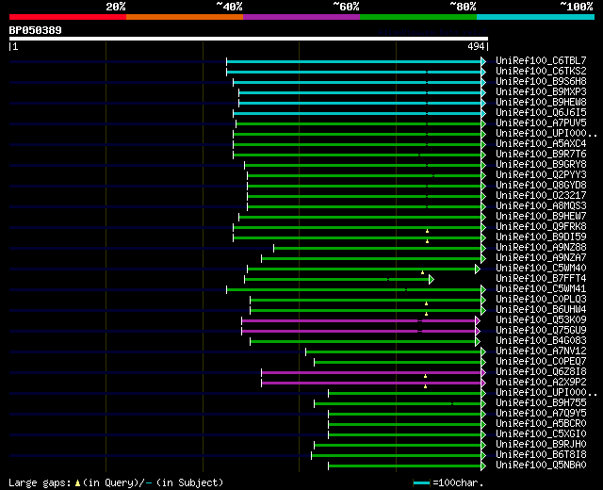Open hit UniRef100_A5AXC4

click(x=541, y=144)
